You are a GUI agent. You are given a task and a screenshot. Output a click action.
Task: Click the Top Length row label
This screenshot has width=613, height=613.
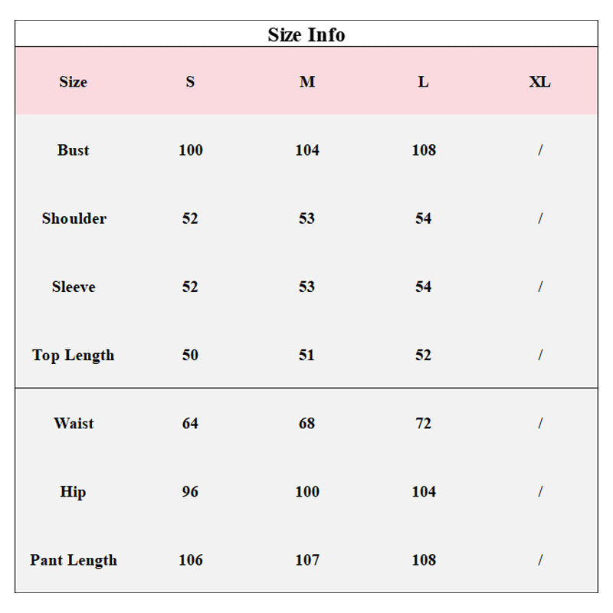(x=74, y=355)
